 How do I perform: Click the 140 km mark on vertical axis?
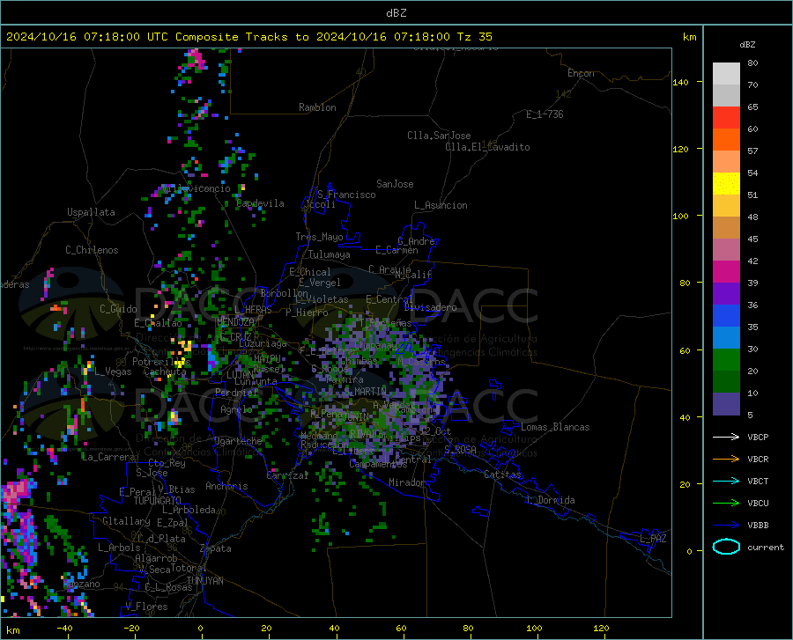[681, 82]
